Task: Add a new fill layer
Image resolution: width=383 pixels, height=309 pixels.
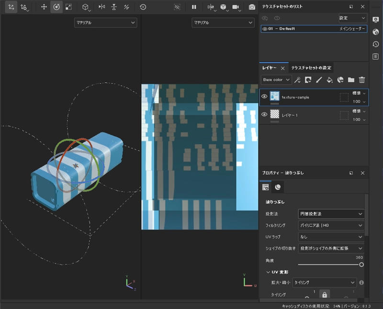Action: pyautogui.click(x=329, y=80)
